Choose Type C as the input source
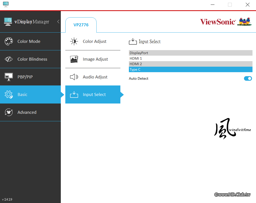Image resolution: width=256 pixels, height=203 pixels. (190, 69)
